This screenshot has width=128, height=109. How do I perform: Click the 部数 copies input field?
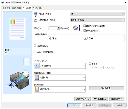tap(53, 28)
